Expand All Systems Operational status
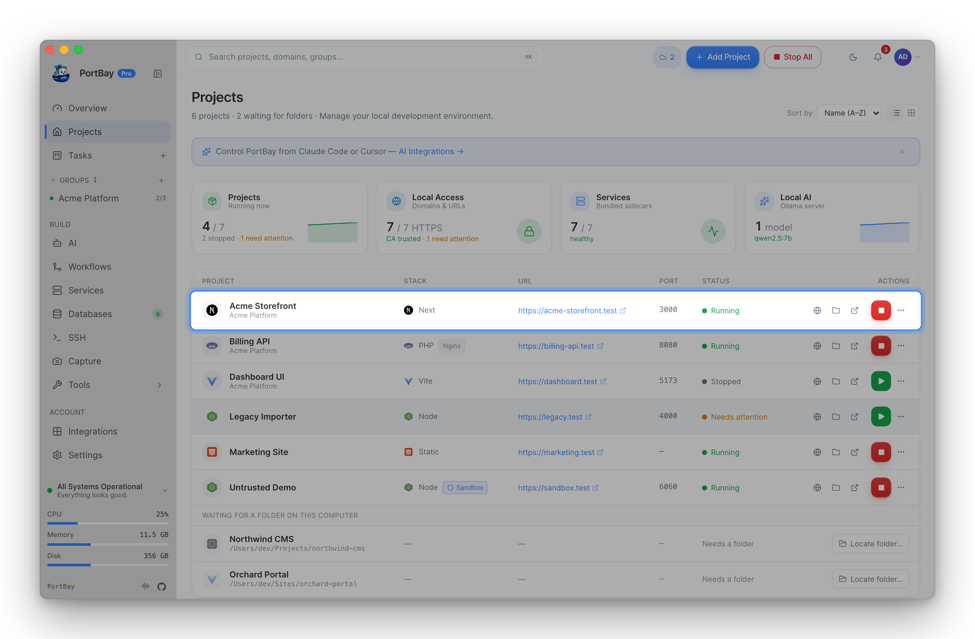Image resolution: width=975 pixels, height=639 pixels. (165, 490)
